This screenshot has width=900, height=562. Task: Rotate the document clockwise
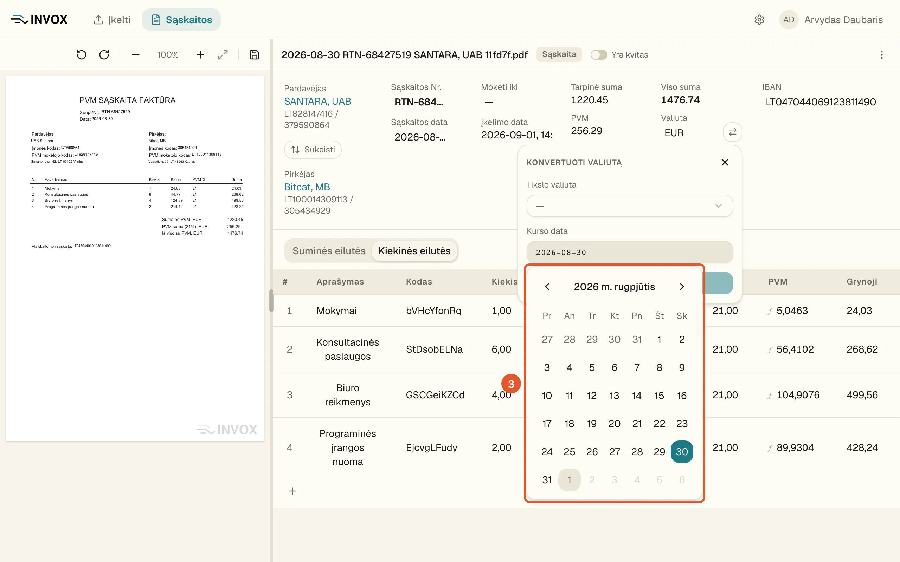click(x=104, y=55)
